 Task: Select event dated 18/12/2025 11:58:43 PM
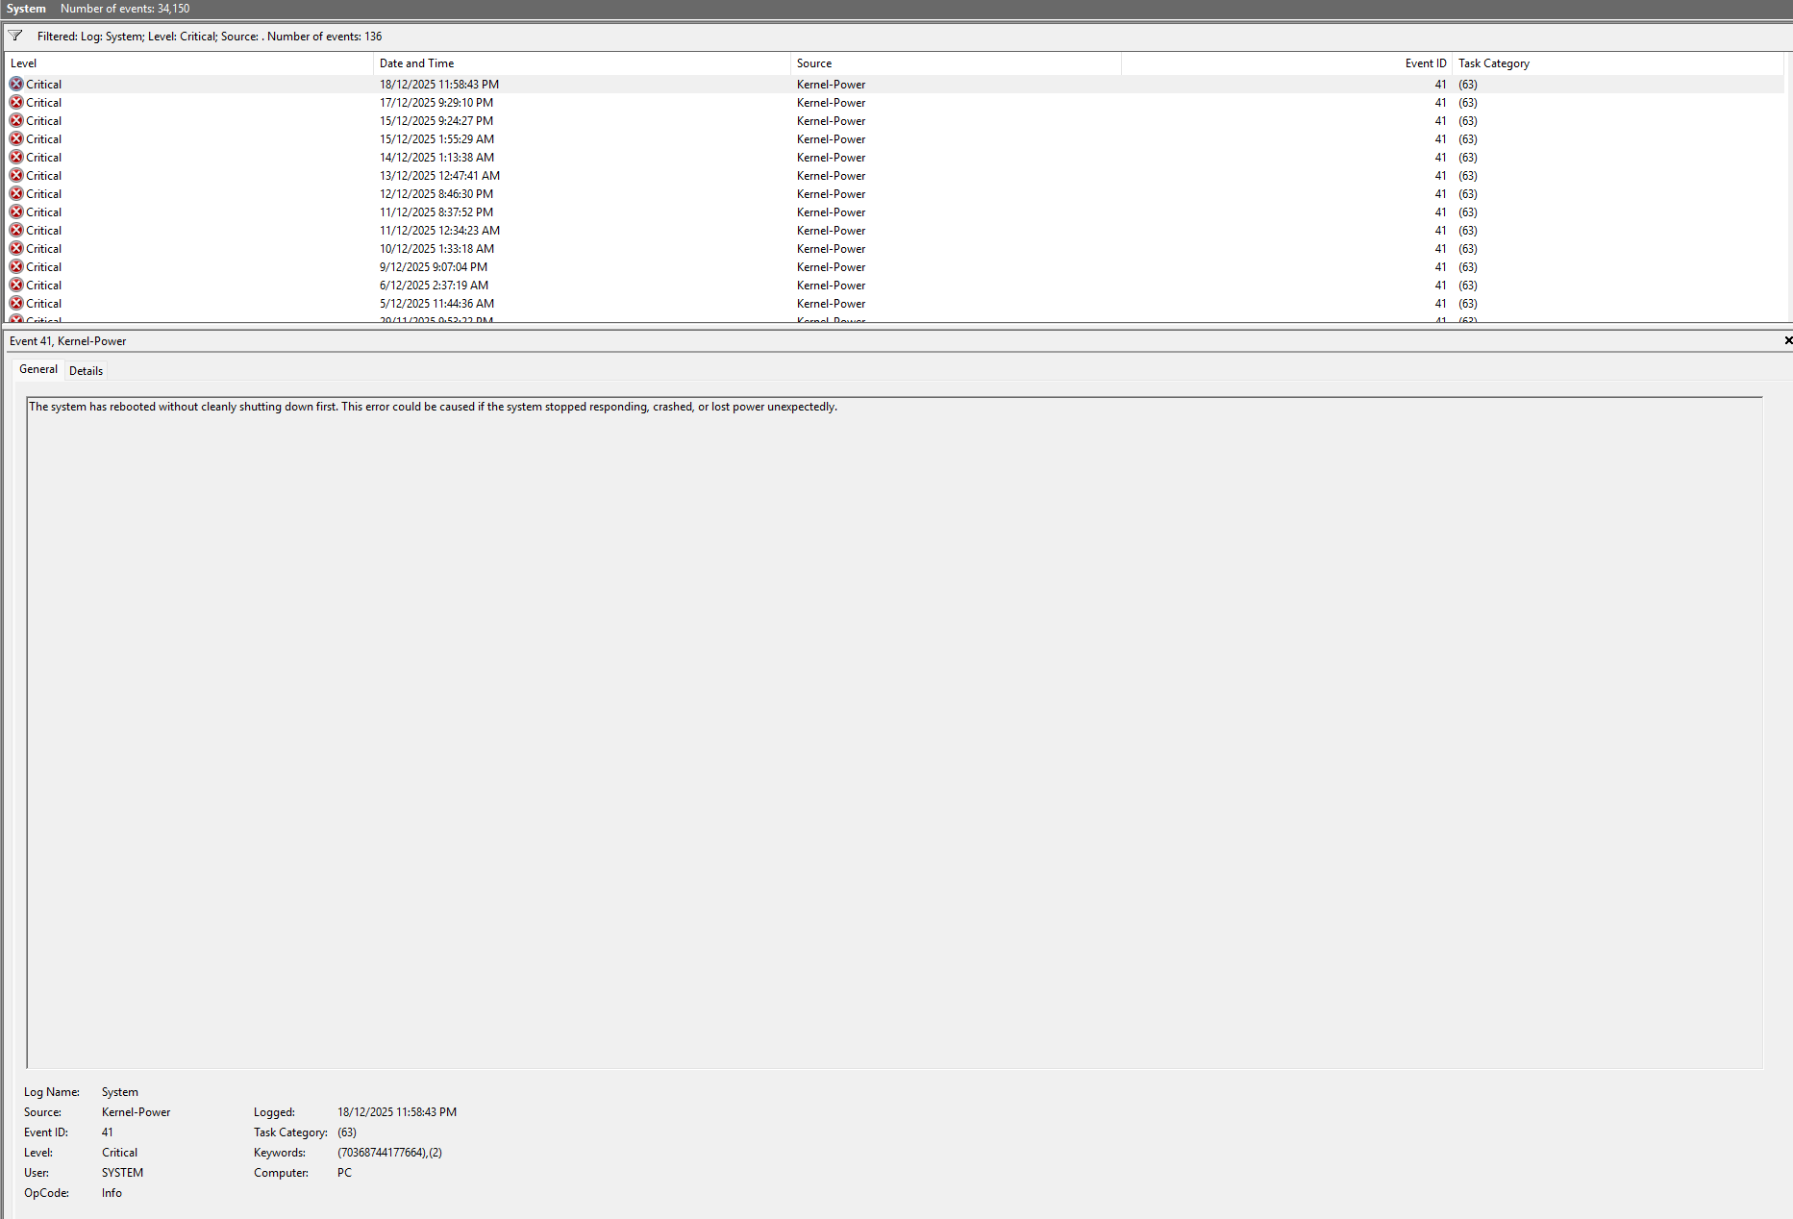(895, 85)
